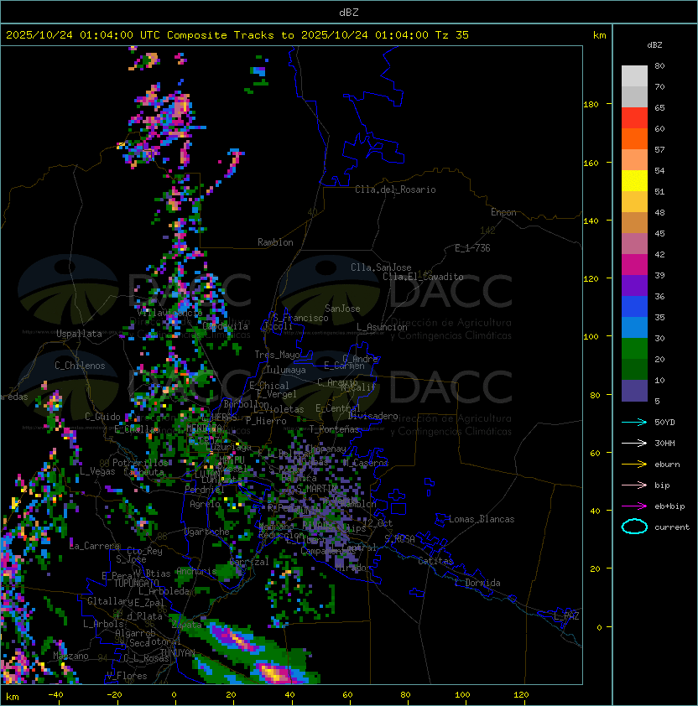The image size is (698, 706).
Task: Click the 'dBZ' heading above the color scale
Action: [x=654, y=45]
